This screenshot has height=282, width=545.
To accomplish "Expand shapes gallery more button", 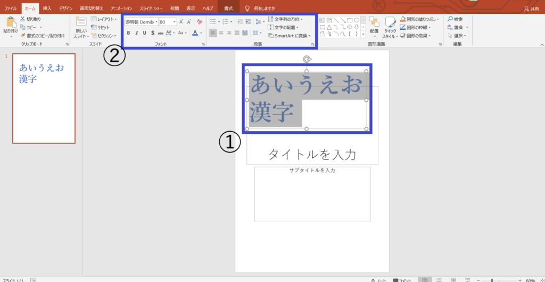I will coord(363,34).
